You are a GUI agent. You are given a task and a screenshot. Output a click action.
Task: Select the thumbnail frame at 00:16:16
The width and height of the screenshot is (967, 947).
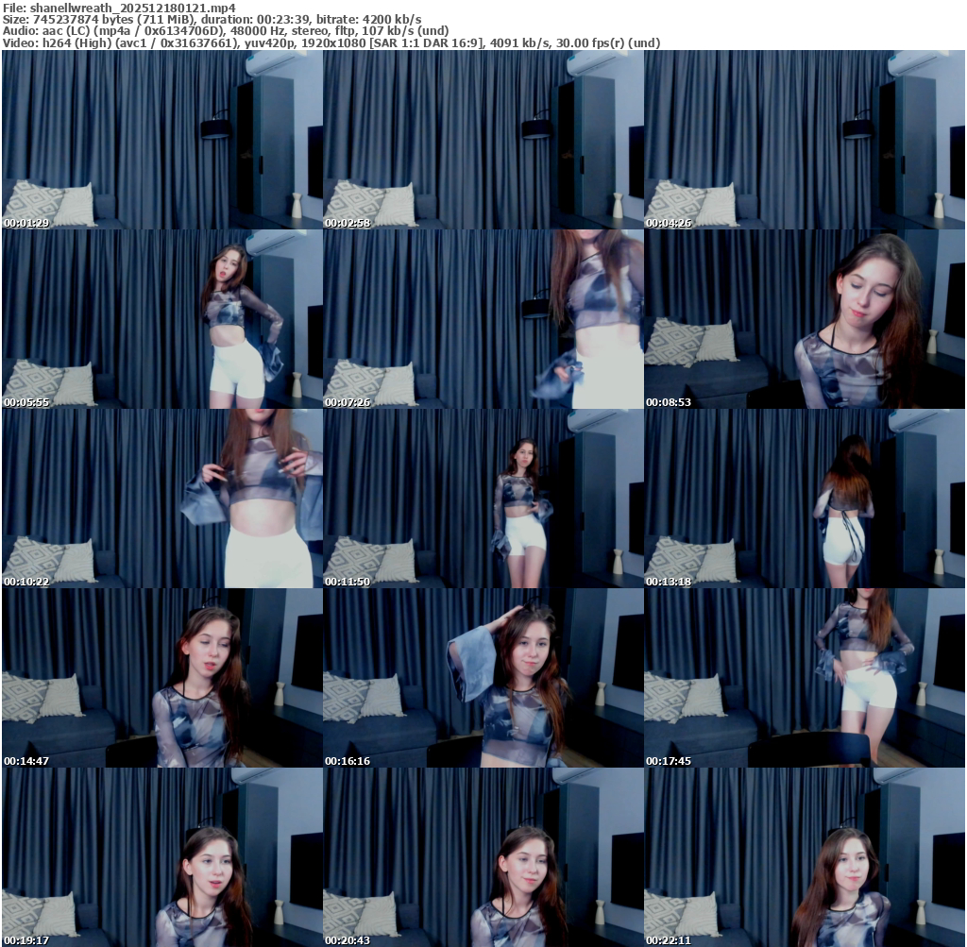point(483,678)
